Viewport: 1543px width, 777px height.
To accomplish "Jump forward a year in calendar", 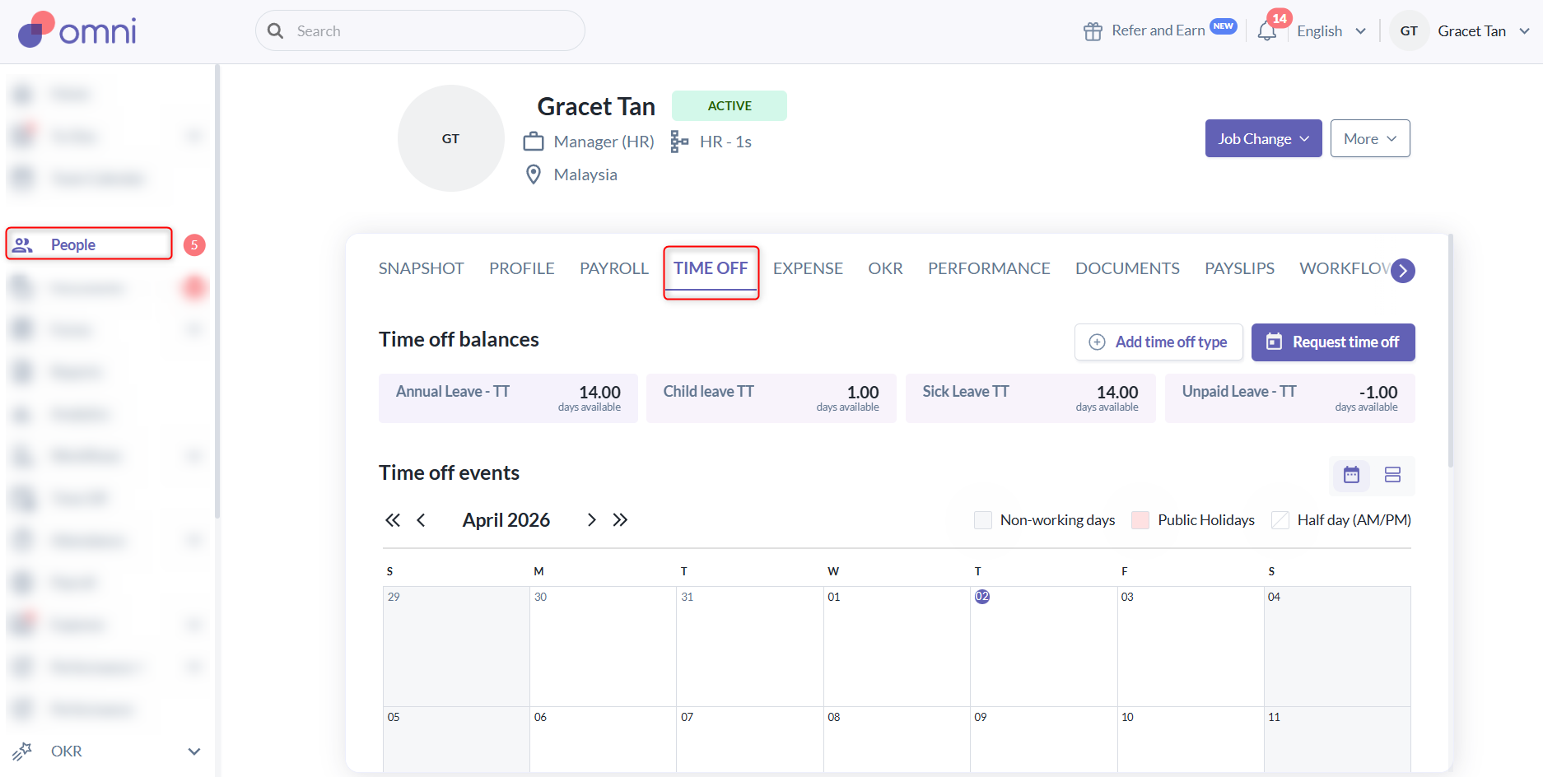I will [x=620, y=520].
